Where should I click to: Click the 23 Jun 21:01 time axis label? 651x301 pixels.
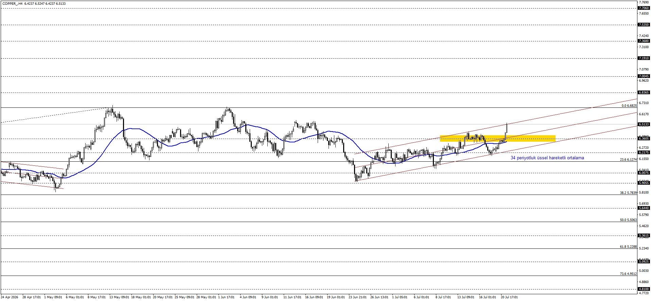pos(357,297)
